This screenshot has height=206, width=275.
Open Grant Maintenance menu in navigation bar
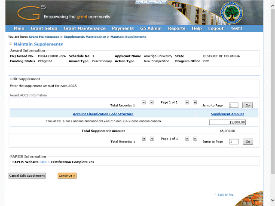click(x=84, y=28)
